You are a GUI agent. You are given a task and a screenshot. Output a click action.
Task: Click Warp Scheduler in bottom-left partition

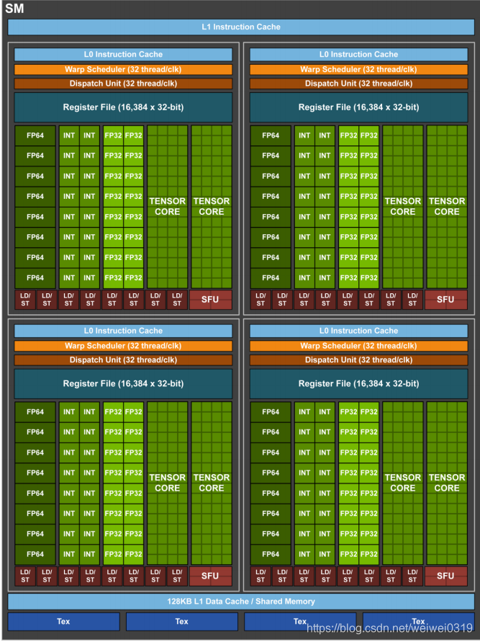coord(123,346)
